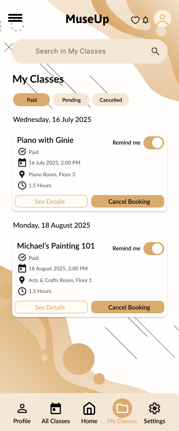Tap the heart favorites icon
Viewport: 179px width, 431px height.
(135, 20)
